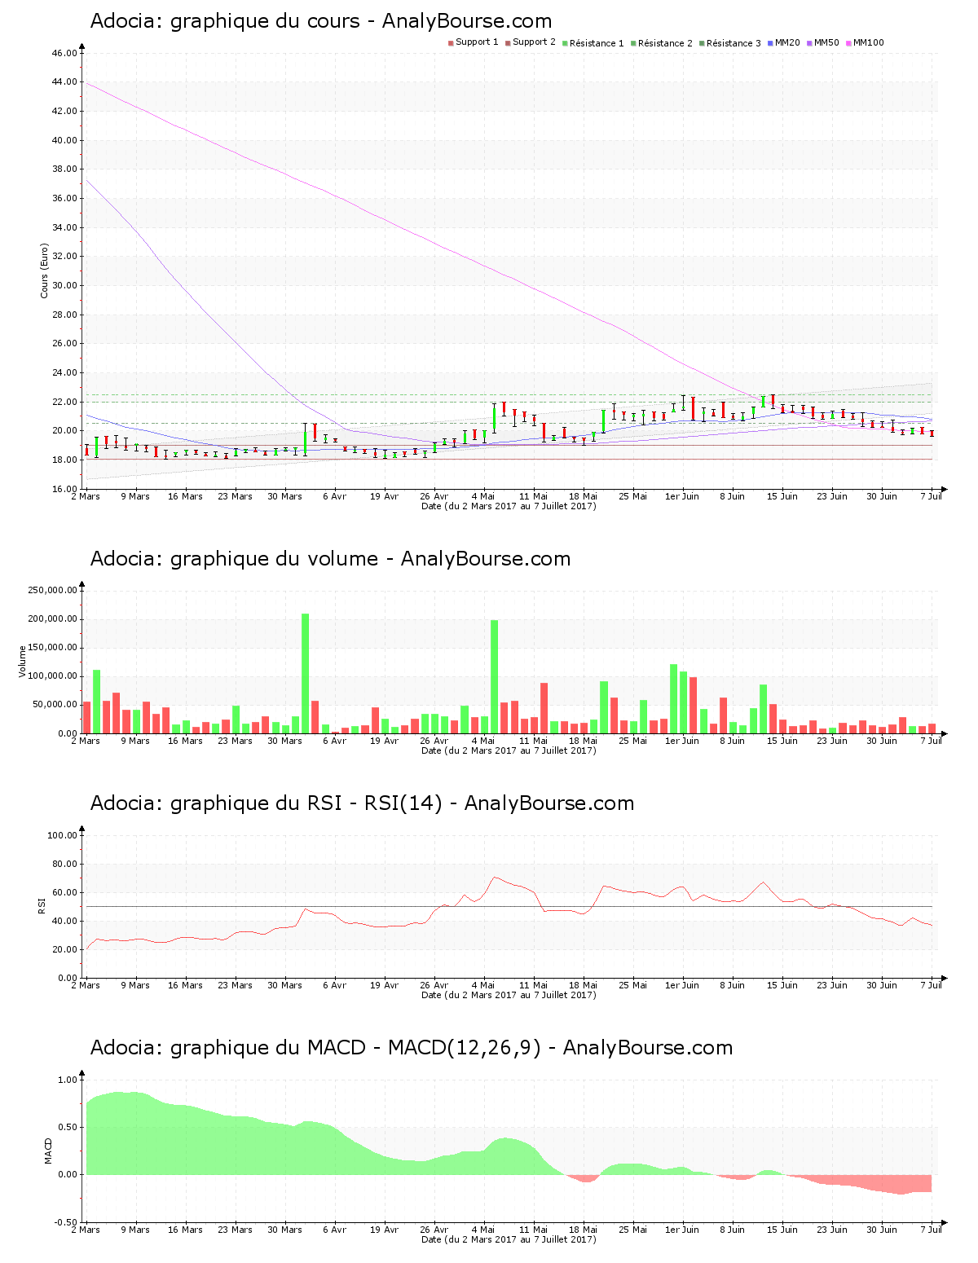Click the date range caption under price chart
The width and height of the screenshot is (978, 1263).
[509, 506]
